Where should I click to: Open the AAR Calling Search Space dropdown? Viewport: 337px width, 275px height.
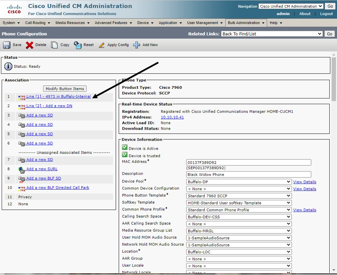[x=239, y=224]
